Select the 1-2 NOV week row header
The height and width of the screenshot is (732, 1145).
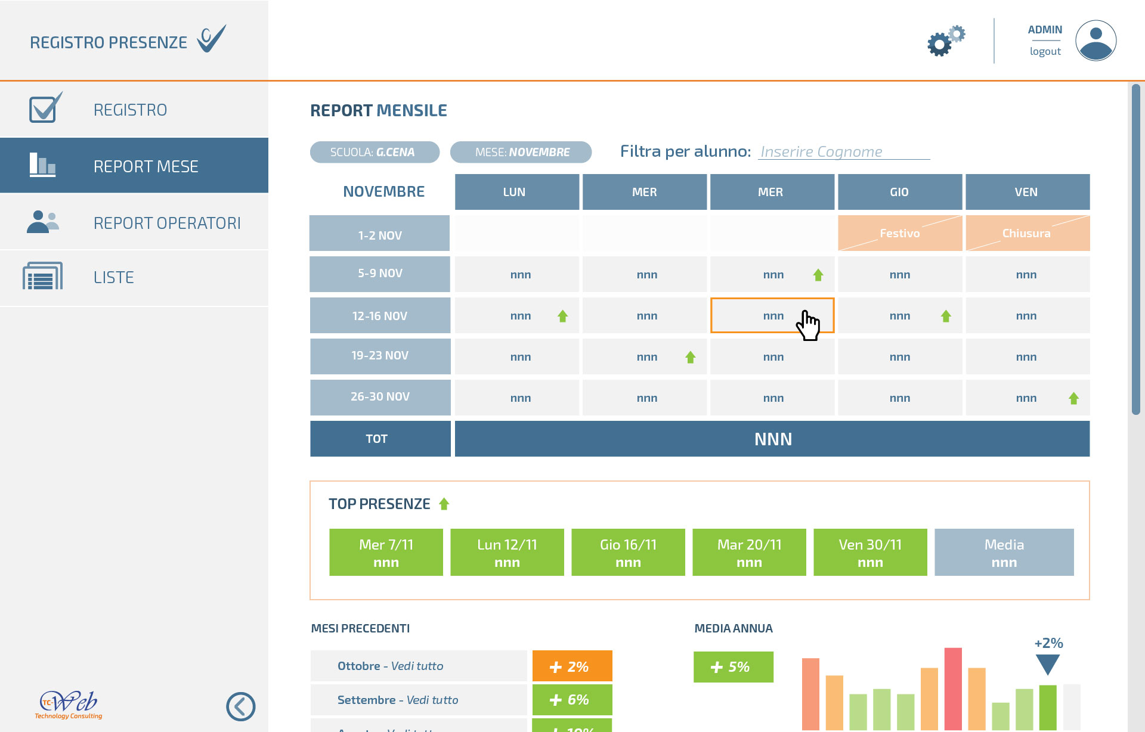[380, 233]
